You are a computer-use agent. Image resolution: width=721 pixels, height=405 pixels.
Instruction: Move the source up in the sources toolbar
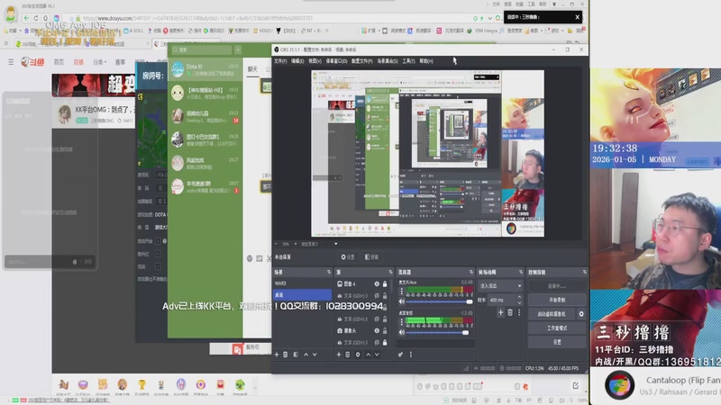pyautogui.click(x=369, y=355)
